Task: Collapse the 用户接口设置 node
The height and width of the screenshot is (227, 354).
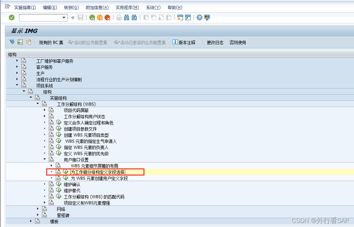Action: point(45,159)
